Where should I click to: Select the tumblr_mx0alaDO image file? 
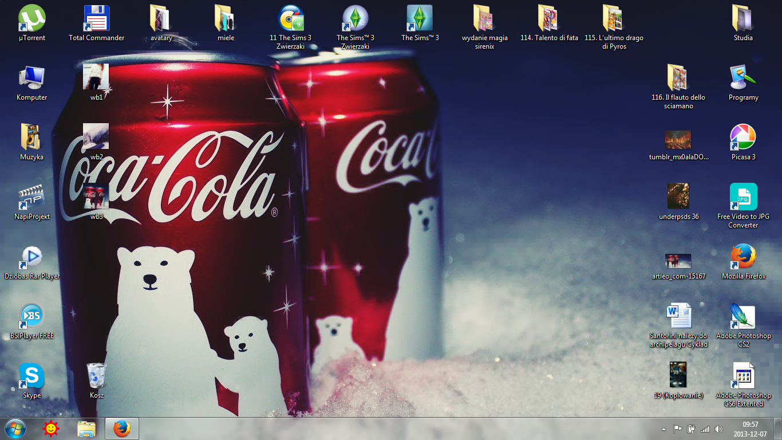coord(678,144)
